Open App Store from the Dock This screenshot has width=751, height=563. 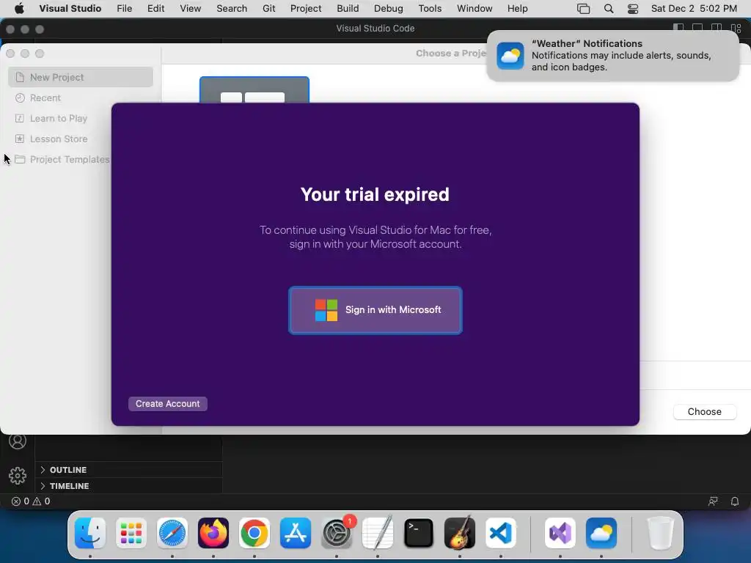(296, 533)
